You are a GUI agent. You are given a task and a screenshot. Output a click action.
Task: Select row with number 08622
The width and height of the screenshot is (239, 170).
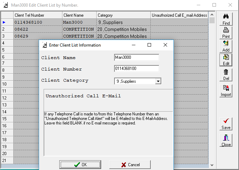click(38, 29)
